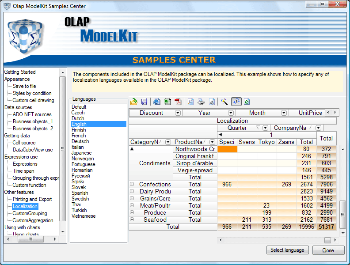
Task: Open Styles by condition sample
Action: point(32,93)
